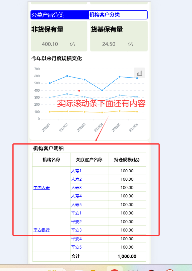Click the dark blue data point at 202506

pos(137,78)
